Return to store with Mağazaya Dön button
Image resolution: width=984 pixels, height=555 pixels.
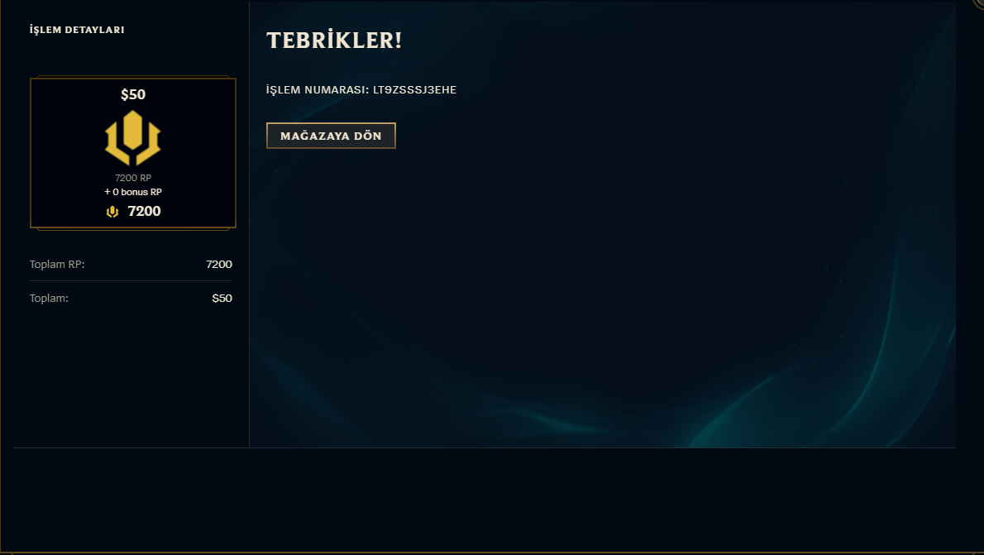(331, 136)
